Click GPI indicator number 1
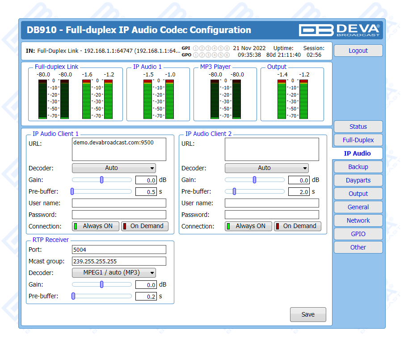Viewport: 404px width, 347px height. click(x=195, y=48)
